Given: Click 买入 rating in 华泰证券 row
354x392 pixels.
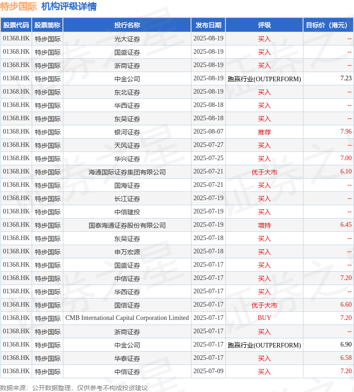Looking at the screenshot, I should click(x=264, y=358).
